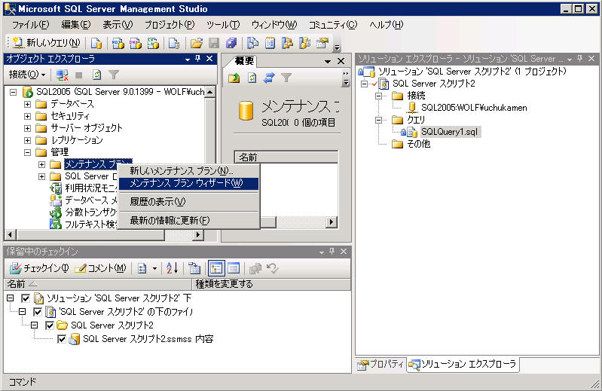The width and height of the screenshot is (602, 391).
Task: Click the チェックイン button in pending check-ins
Action: pyautogui.click(x=39, y=268)
